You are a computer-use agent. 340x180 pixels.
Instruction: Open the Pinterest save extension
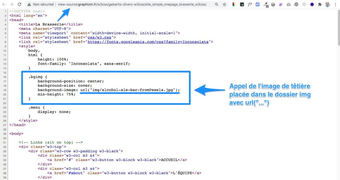point(297,4)
